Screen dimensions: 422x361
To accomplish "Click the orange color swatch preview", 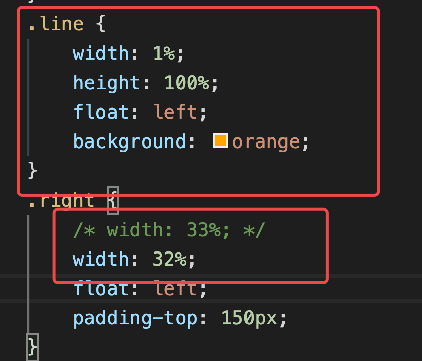I will click(x=220, y=140).
